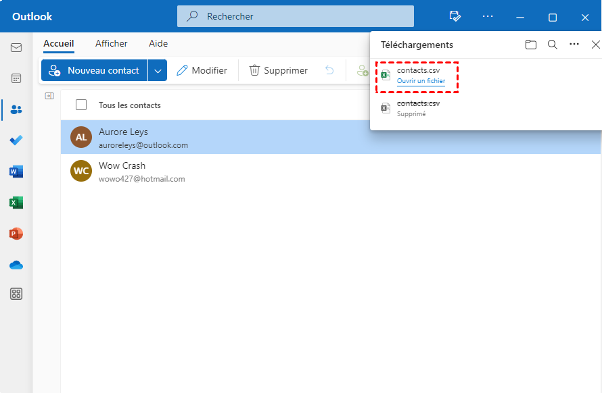The image size is (602, 393).
Task: Click the Supprimer button
Action: 279,70
